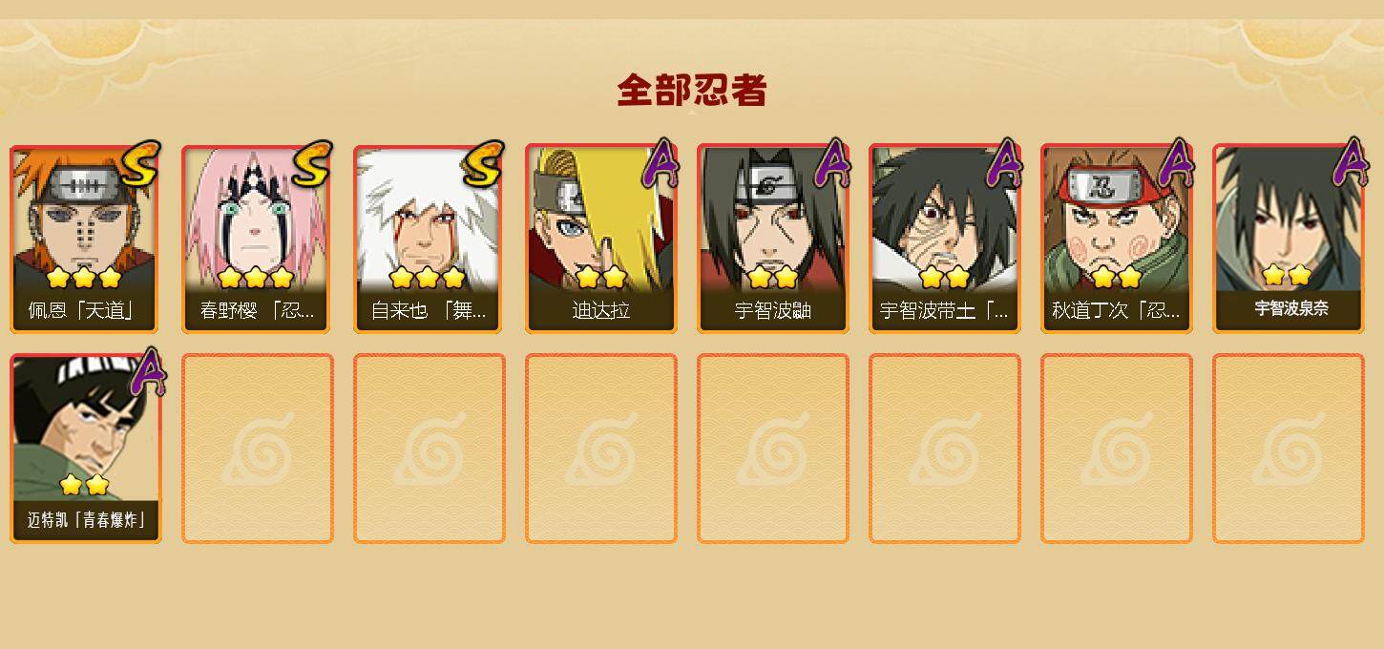Select the 秋道丁次 ninja portrait

(x=1117, y=239)
